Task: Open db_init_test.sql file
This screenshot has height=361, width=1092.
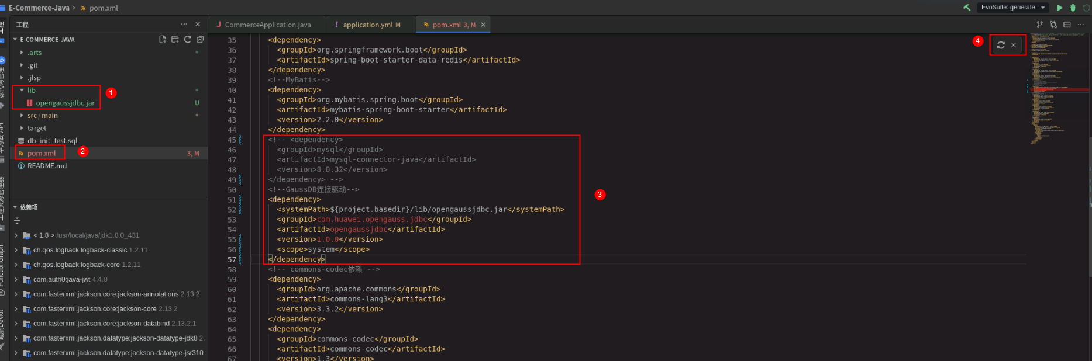Action: pyautogui.click(x=52, y=141)
